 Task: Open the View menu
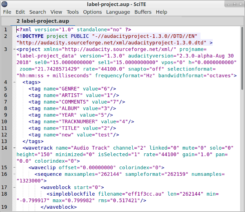[56, 12]
